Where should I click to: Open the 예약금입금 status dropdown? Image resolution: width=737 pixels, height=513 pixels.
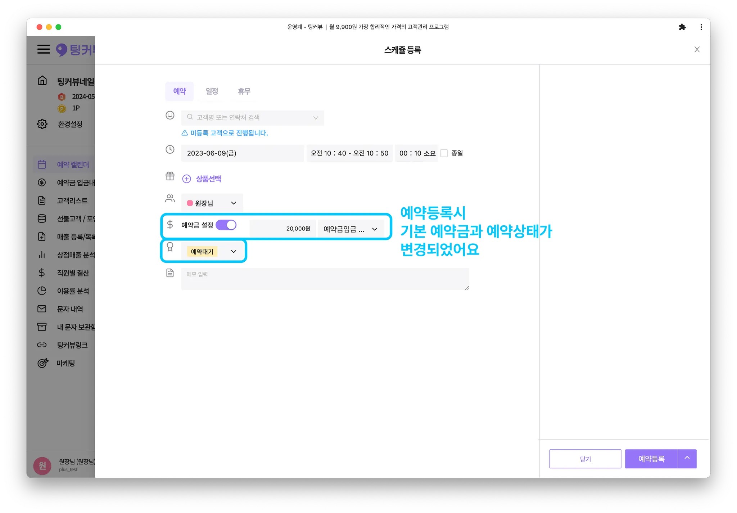coord(351,229)
